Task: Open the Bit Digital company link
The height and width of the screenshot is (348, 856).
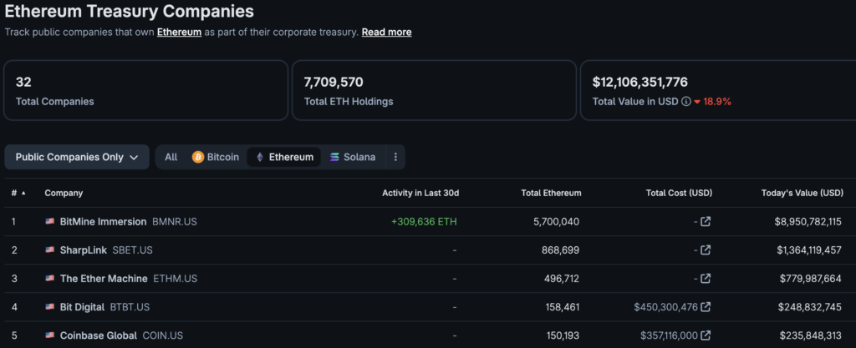Action: 82,306
